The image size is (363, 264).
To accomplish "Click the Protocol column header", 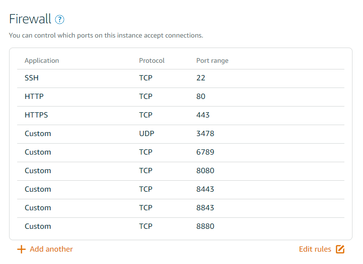I will click(152, 61).
